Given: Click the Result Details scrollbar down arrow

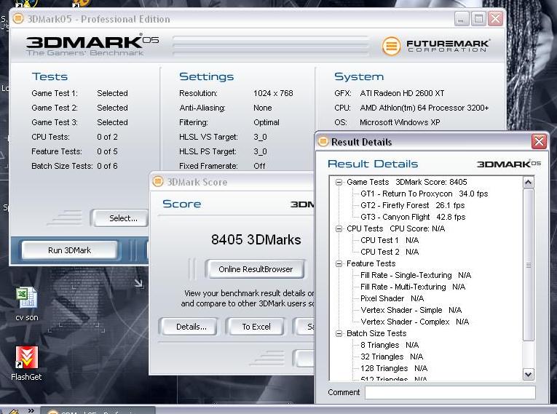Looking at the screenshot, I should click(528, 374).
